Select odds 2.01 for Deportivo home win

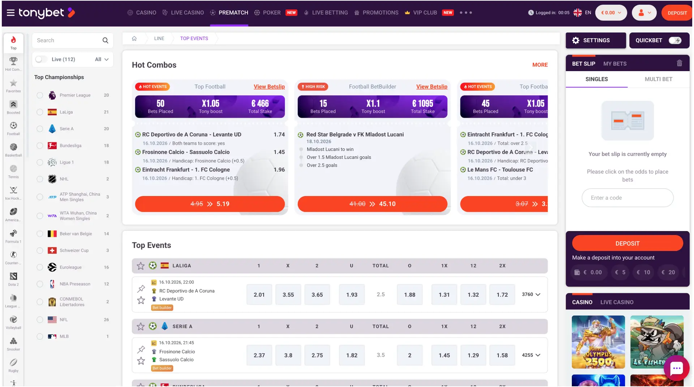(x=259, y=295)
